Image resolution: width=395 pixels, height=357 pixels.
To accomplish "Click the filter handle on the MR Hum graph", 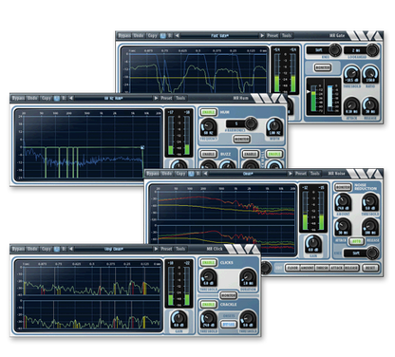I will point(142,147).
